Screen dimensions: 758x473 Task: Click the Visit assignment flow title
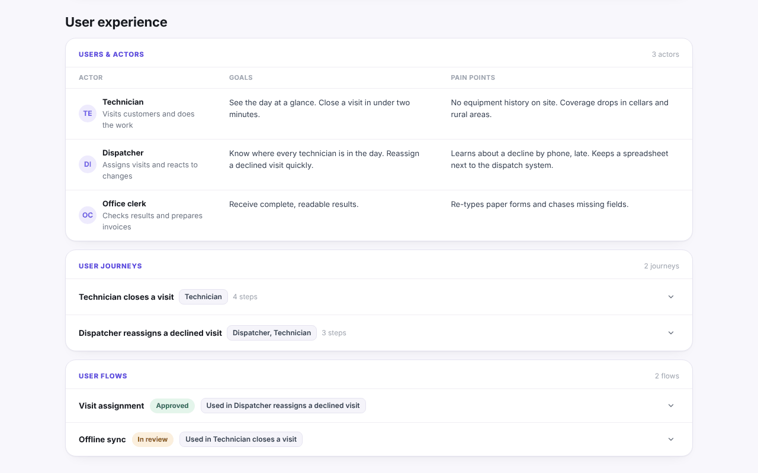click(111, 406)
